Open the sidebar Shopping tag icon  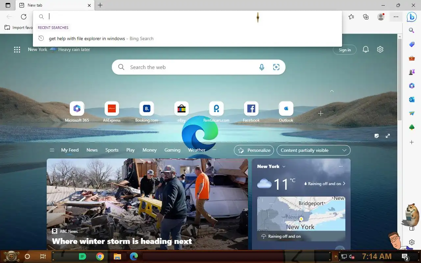[411, 44]
